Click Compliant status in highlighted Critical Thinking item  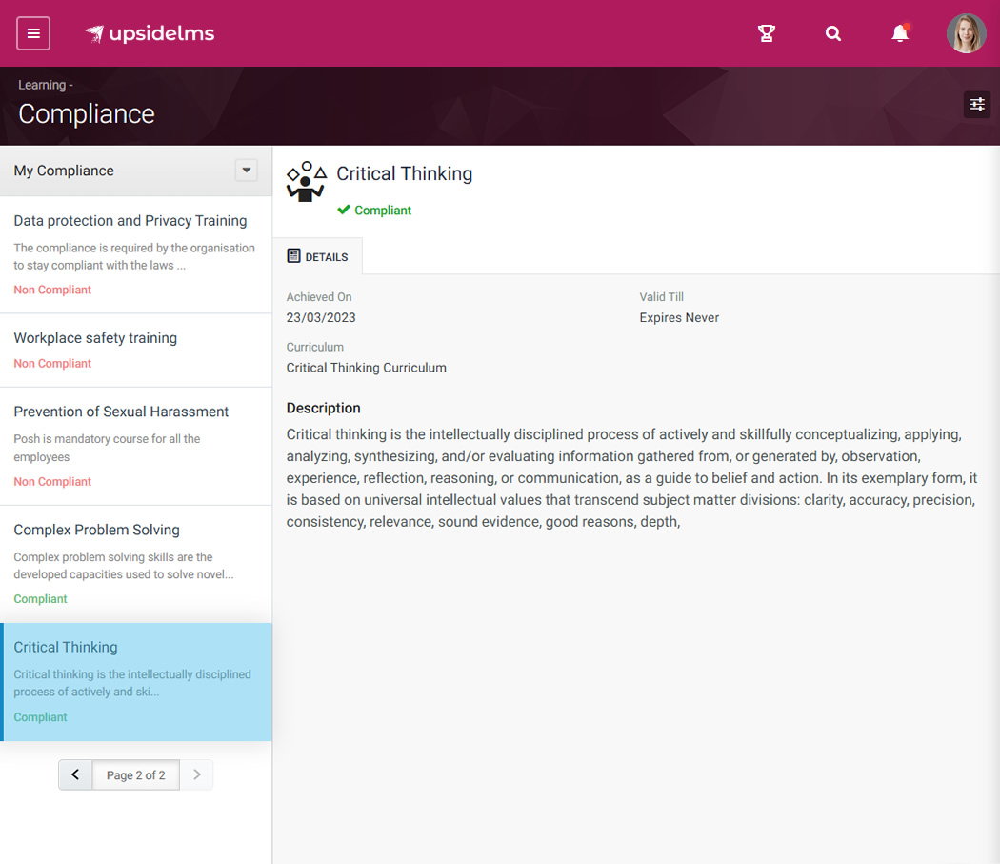click(40, 717)
